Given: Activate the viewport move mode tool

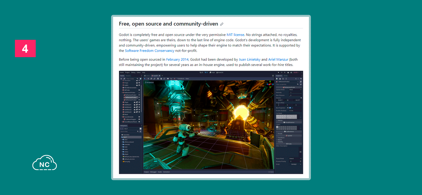Looking at the screenshot, I should click(x=148, y=78).
